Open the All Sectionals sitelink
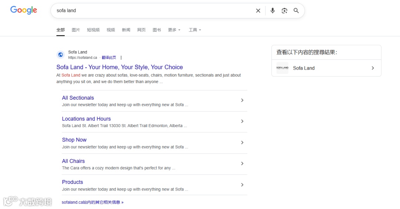Image resolution: width=400 pixels, height=209 pixels. (78, 98)
